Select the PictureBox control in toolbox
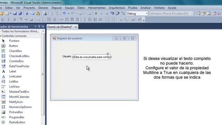222x125 pixels. tap(16, 112)
